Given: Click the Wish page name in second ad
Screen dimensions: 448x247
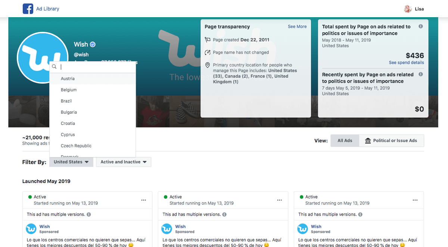Looking at the screenshot, I should tap(180, 226).
